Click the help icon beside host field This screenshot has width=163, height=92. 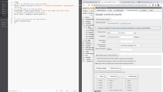coord(135,33)
